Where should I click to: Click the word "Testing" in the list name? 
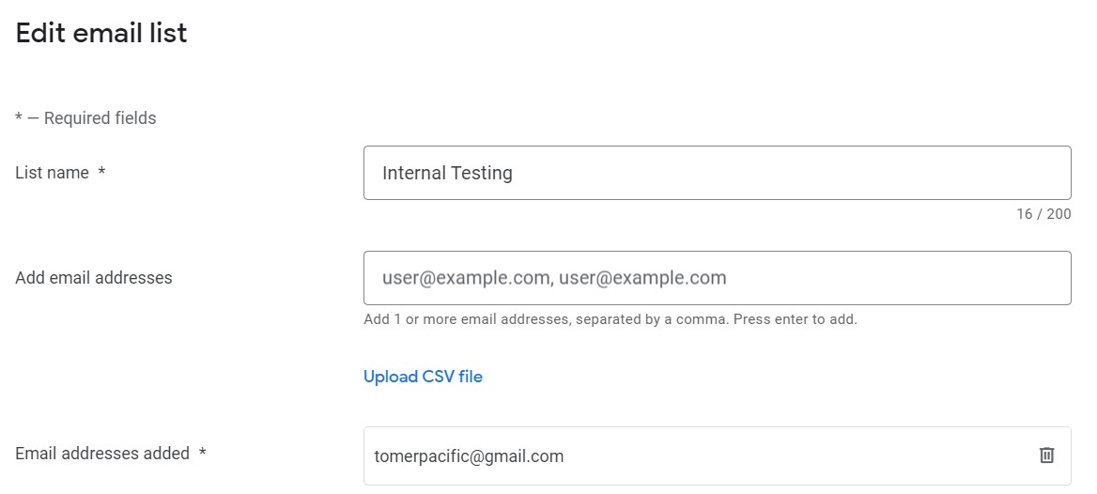[x=481, y=174]
